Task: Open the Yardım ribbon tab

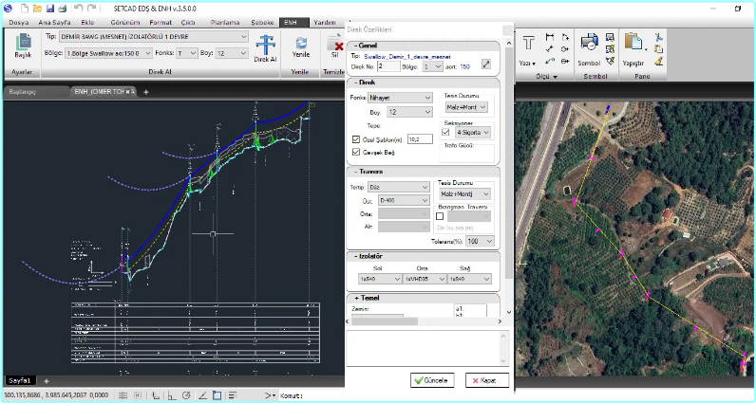Action: [325, 22]
